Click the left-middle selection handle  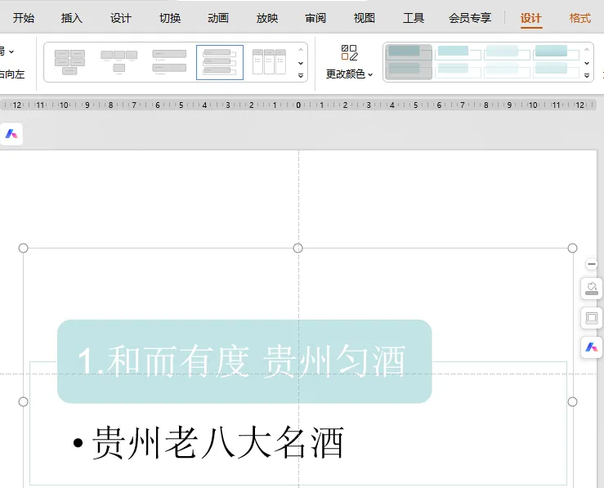coord(23,401)
